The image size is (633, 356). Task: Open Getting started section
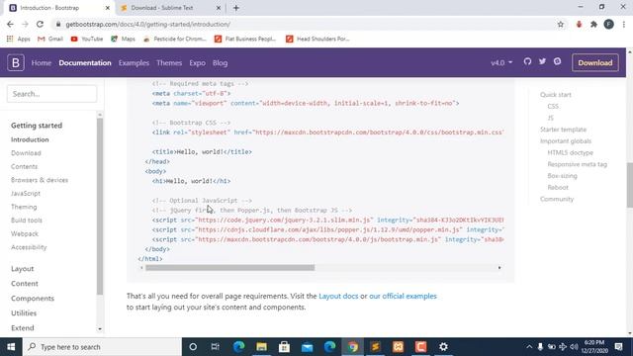point(37,126)
